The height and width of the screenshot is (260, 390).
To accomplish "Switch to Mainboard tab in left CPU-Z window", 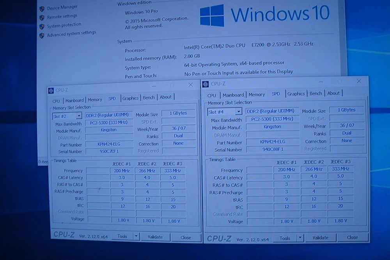I will tap(74, 101).
